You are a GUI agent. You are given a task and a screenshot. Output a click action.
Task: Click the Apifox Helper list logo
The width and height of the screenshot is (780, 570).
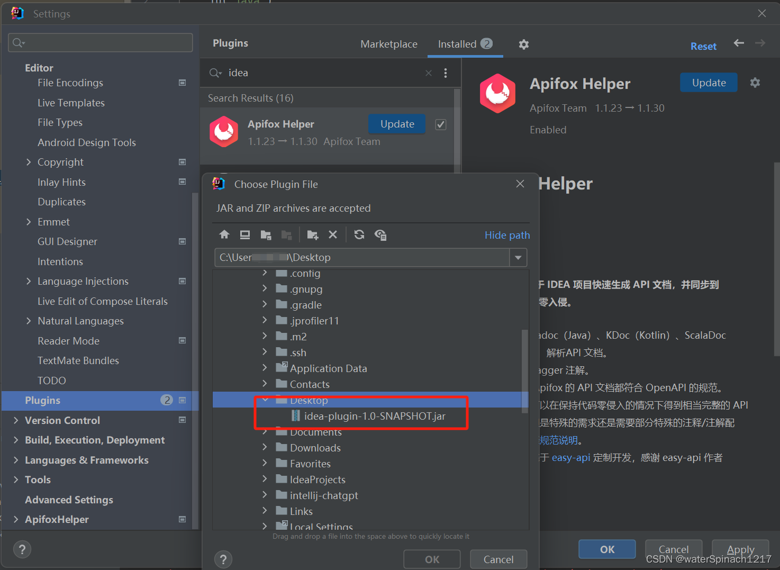pyautogui.click(x=224, y=132)
